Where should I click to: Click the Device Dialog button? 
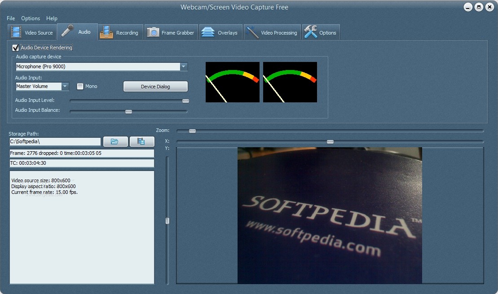(x=155, y=86)
